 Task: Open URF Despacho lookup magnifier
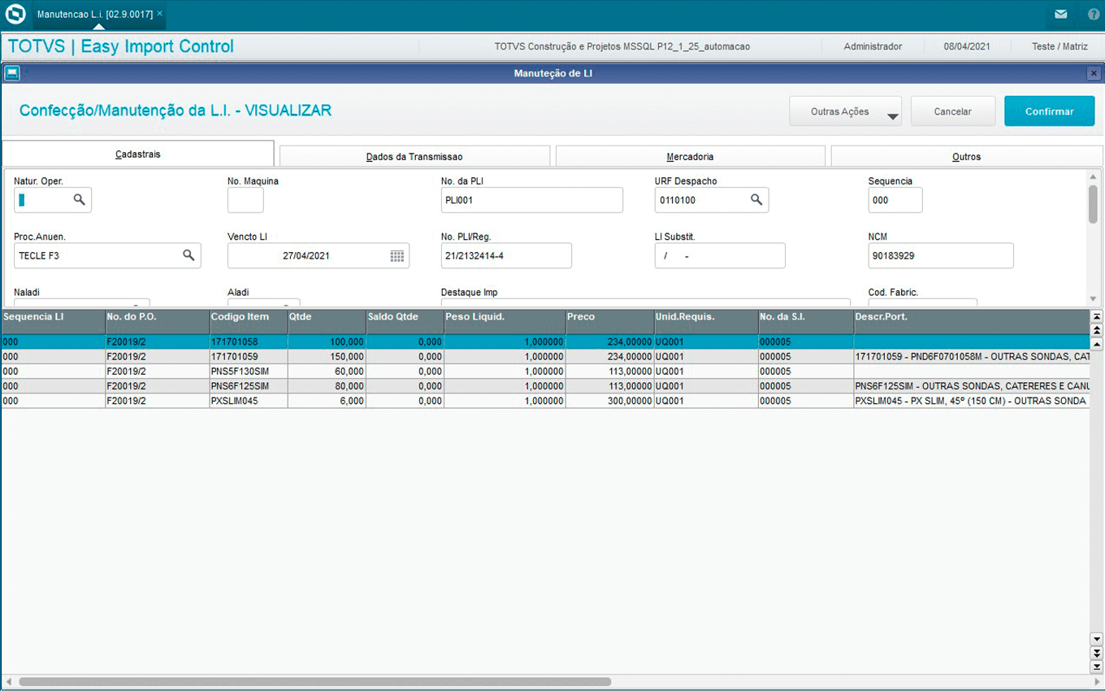click(756, 199)
